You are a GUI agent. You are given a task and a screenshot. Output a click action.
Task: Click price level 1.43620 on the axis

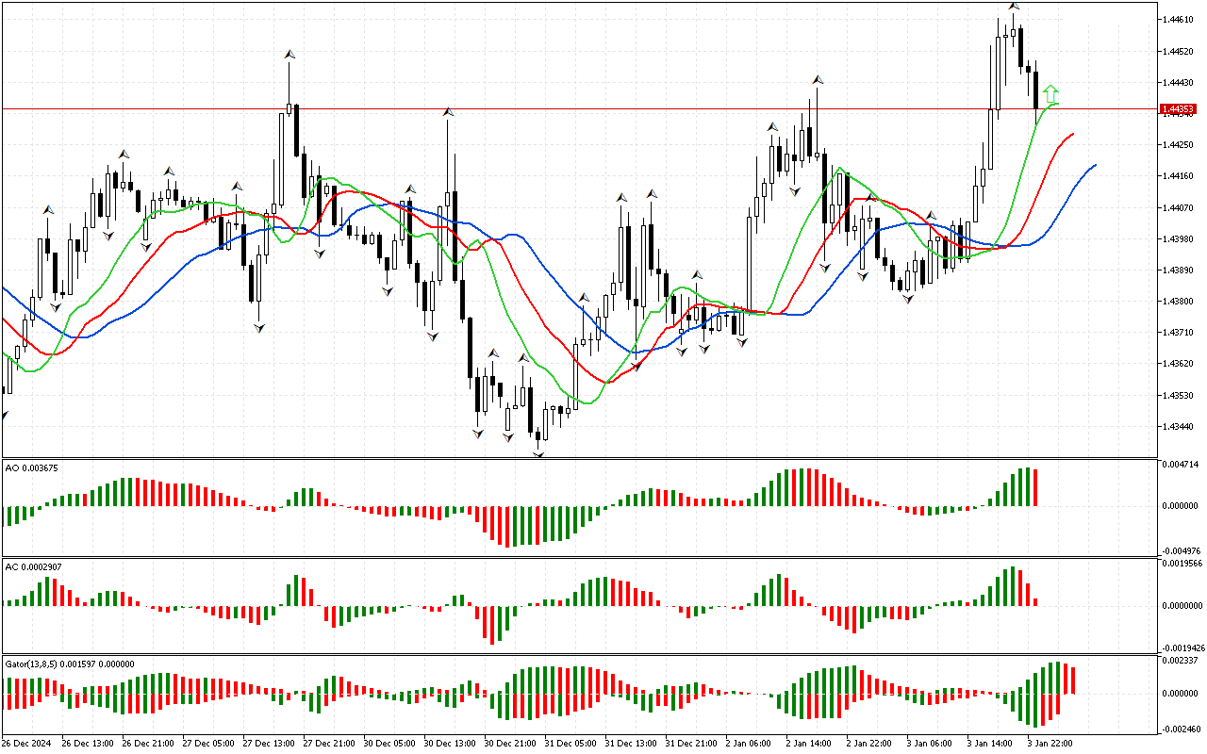[x=1177, y=364]
